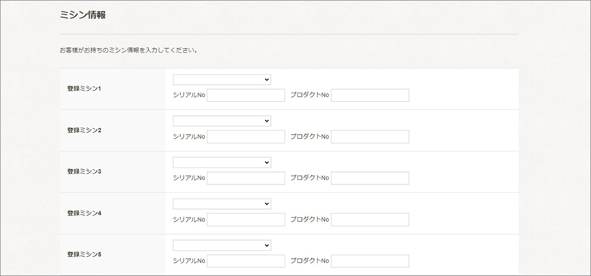
Task: Focus the プロダクトNo field for 登録ミシン1
Action: (x=370, y=95)
